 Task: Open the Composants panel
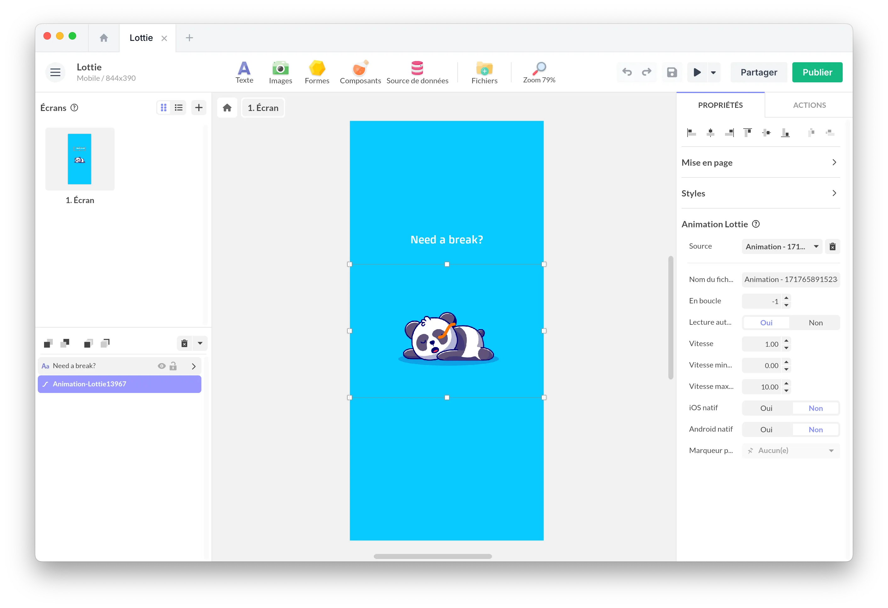(x=360, y=72)
